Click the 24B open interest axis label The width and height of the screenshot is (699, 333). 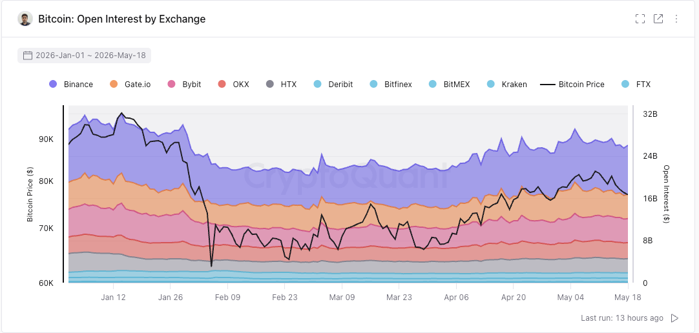[x=650, y=156]
